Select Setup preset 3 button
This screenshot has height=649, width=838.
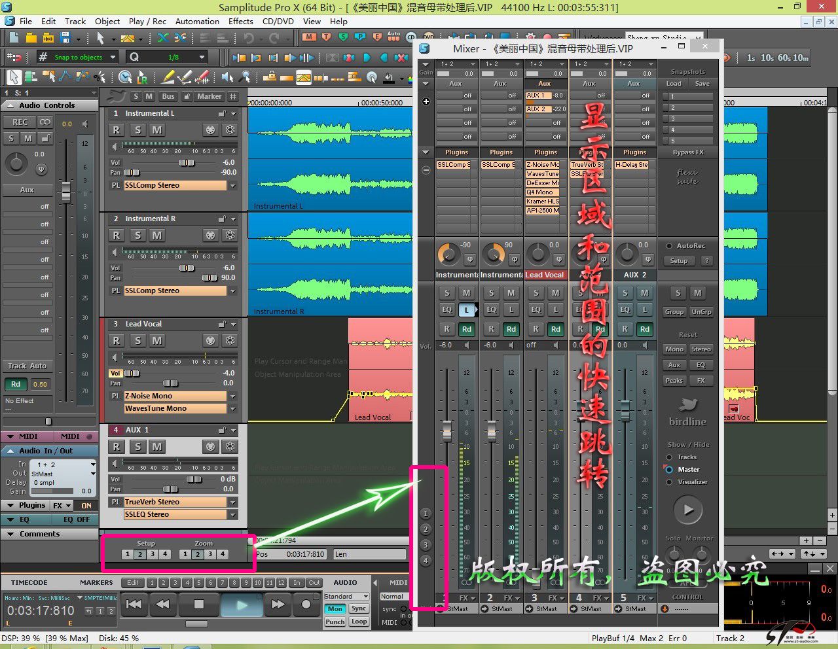point(153,554)
